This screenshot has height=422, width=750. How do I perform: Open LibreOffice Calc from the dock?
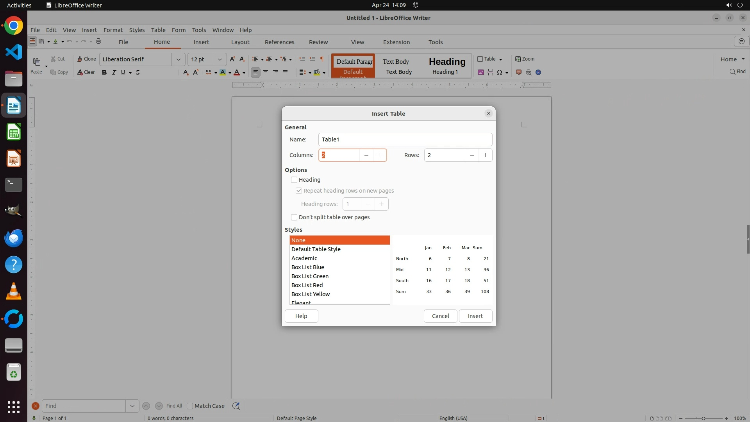pos(14,132)
